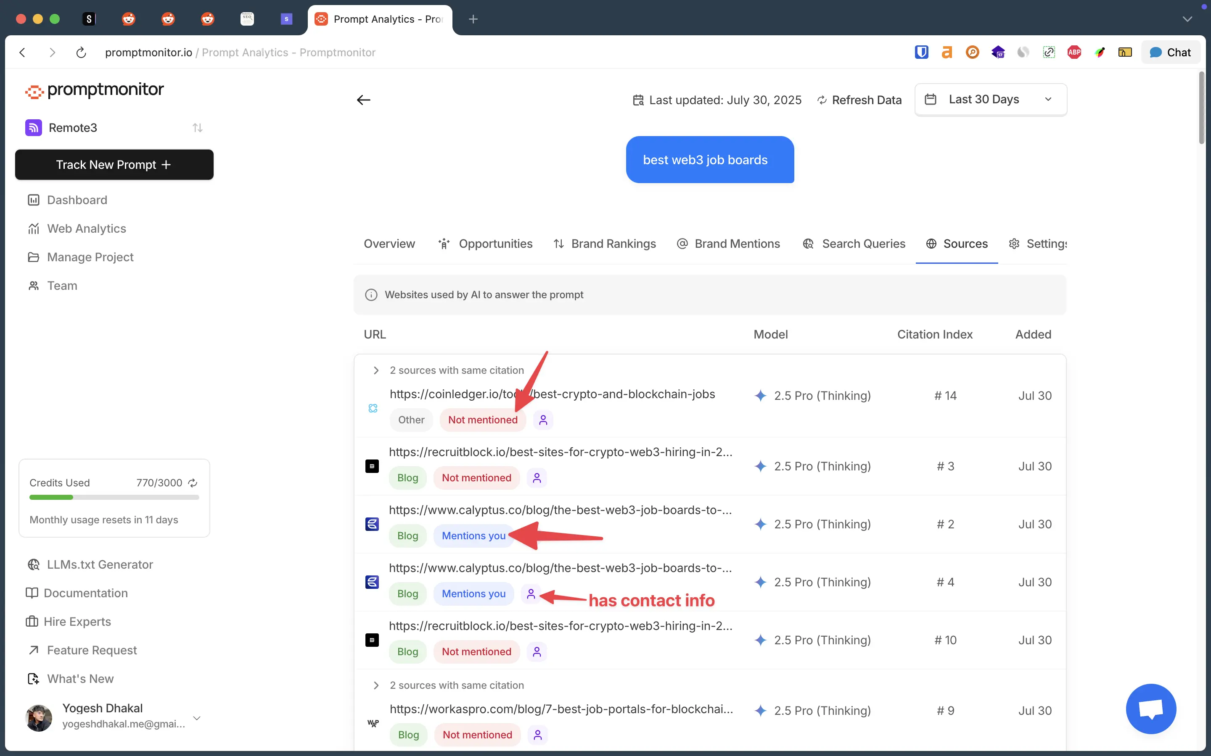Open the Brand Mentions tab
1211x756 pixels.
point(728,244)
